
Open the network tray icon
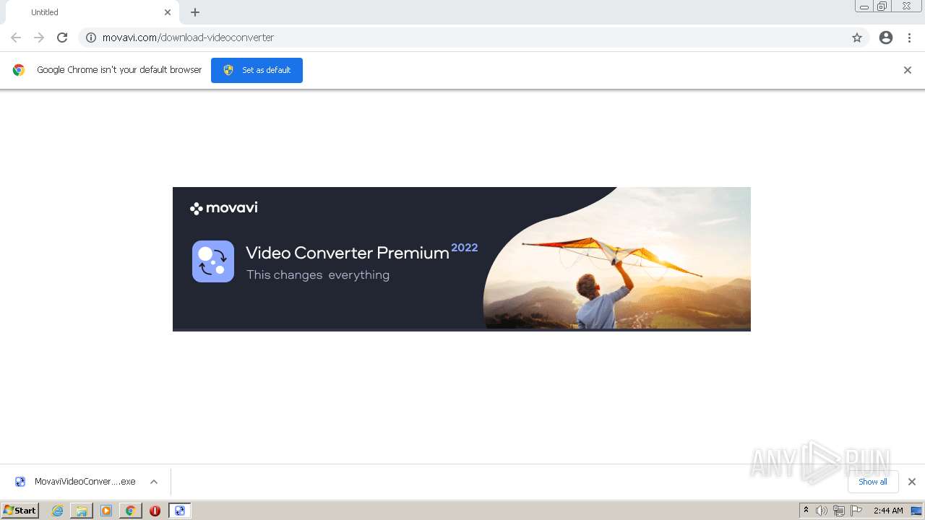click(839, 511)
